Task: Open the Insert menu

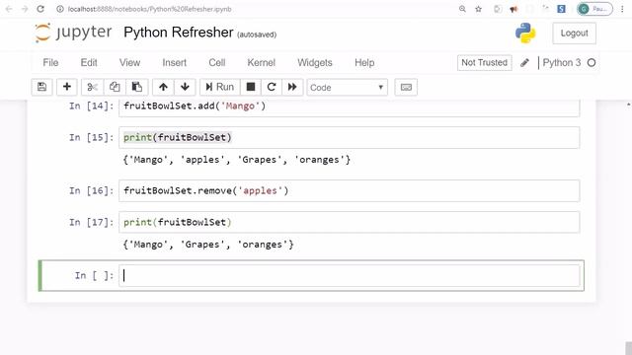Action: click(x=174, y=63)
